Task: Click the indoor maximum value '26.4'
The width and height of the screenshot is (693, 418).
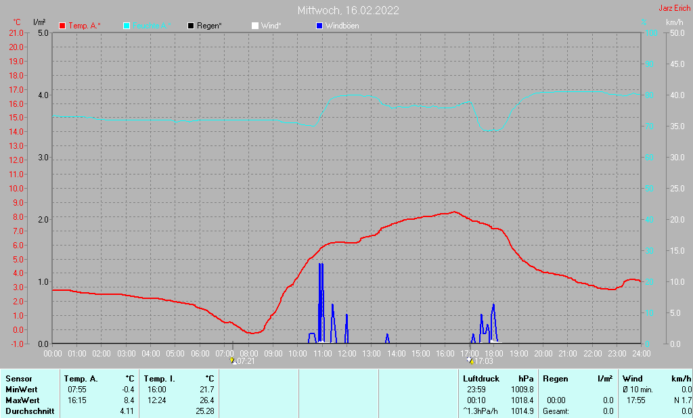Action: (207, 400)
